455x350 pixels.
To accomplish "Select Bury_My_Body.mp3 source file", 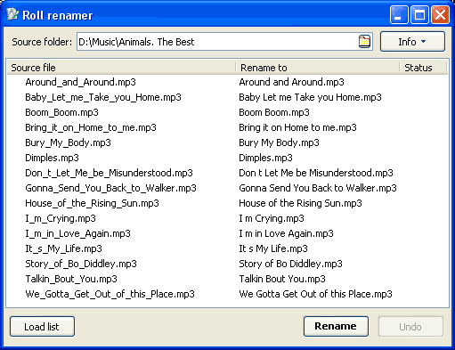I will (x=68, y=142).
